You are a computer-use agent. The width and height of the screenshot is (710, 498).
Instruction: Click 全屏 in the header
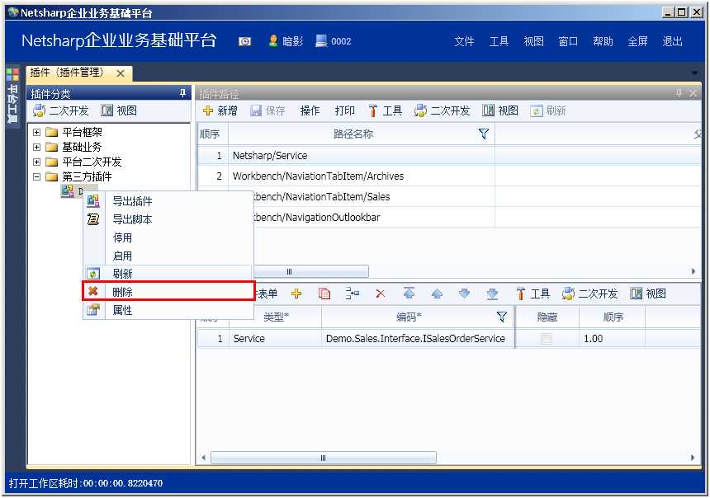point(637,41)
